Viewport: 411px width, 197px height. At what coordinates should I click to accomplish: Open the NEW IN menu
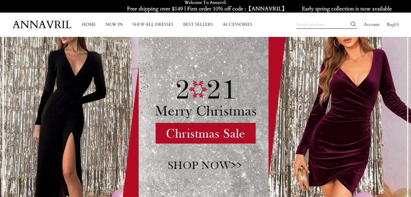[x=114, y=24]
